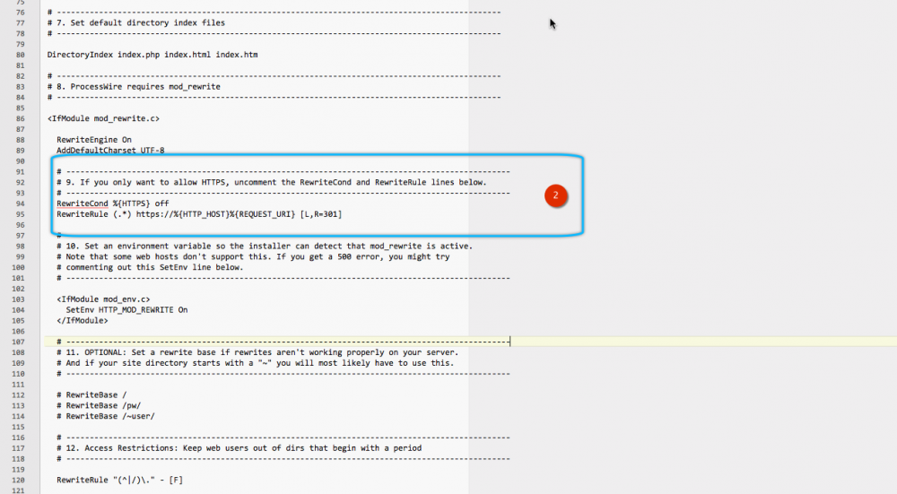Click the red circle annotation numbered 2
Screen dimensions: 897x494
pos(555,195)
